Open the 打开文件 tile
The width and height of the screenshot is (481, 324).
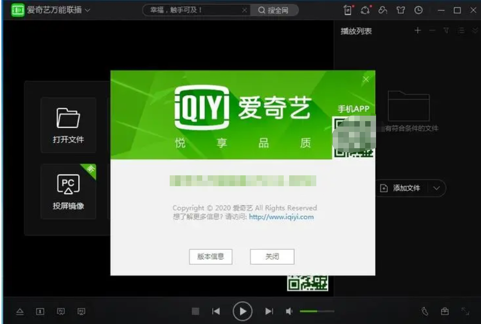pos(68,125)
